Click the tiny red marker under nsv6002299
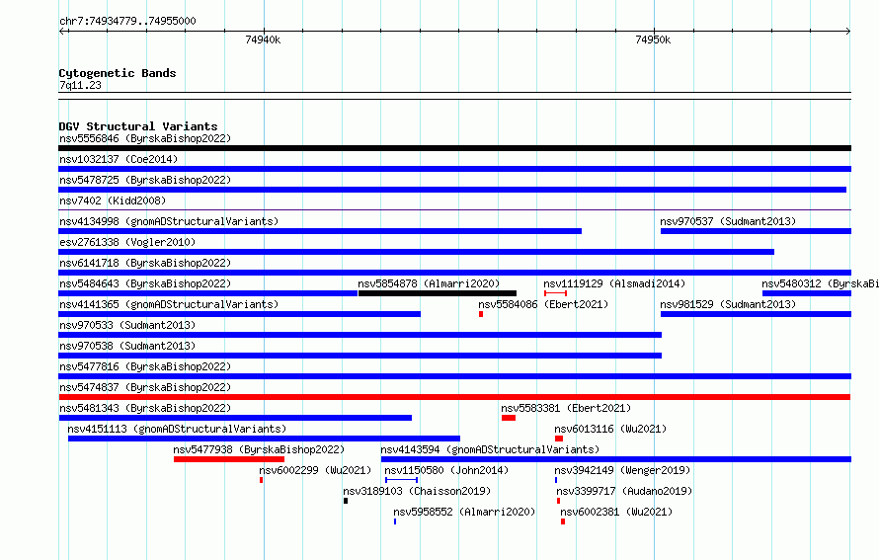Screen dimensions: 879x560 262,480
